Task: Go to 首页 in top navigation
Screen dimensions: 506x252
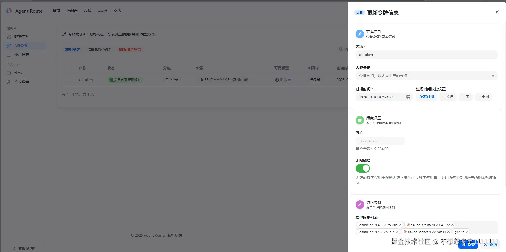Action: click(x=56, y=11)
